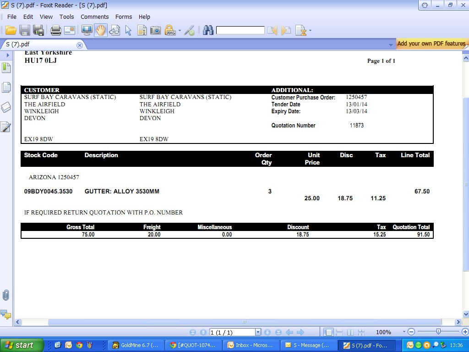Image resolution: width=469 pixels, height=352 pixels.
Task: Open the page number dropdown
Action: pyautogui.click(x=258, y=332)
